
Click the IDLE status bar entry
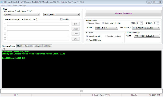point(16,95)
